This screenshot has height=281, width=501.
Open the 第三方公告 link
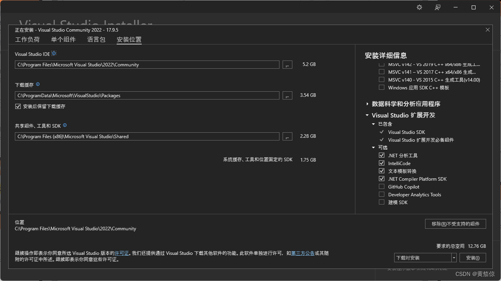click(x=303, y=253)
